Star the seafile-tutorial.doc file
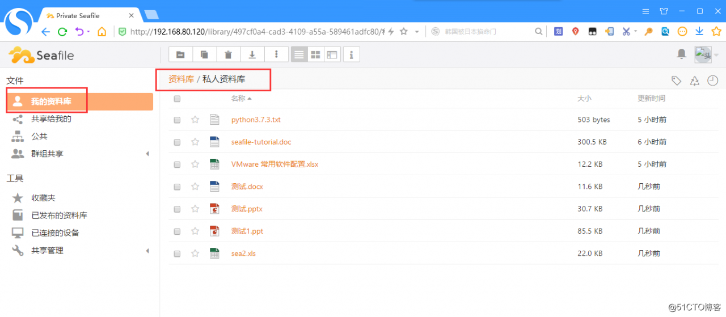Viewport: 726px width, 317px height. click(195, 142)
